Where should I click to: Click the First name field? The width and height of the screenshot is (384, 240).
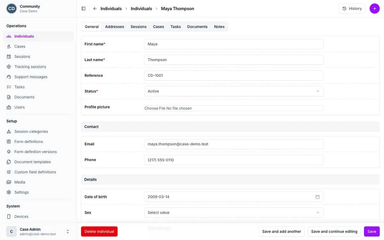pos(234,44)
